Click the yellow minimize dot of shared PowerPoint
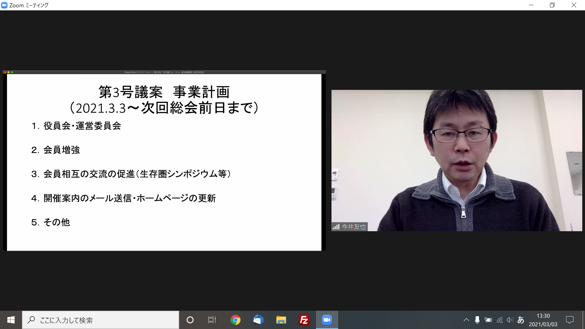This screenshot has height=329, width=585. [9, 72]
